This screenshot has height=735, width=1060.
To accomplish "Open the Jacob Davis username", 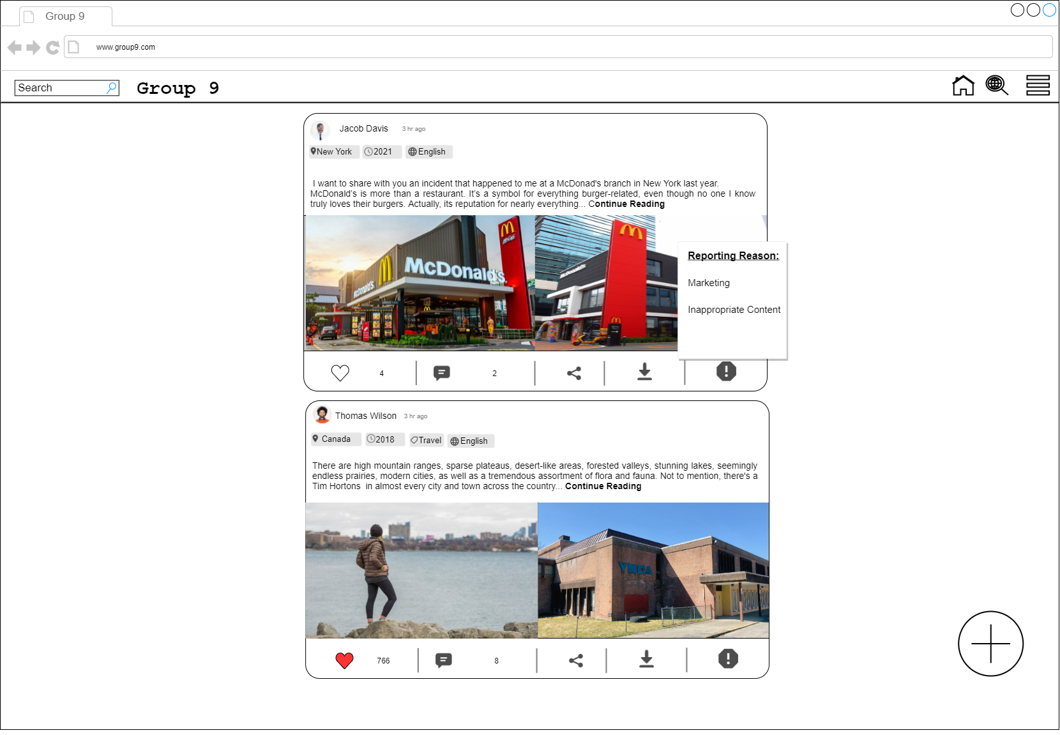I will 363,128.
